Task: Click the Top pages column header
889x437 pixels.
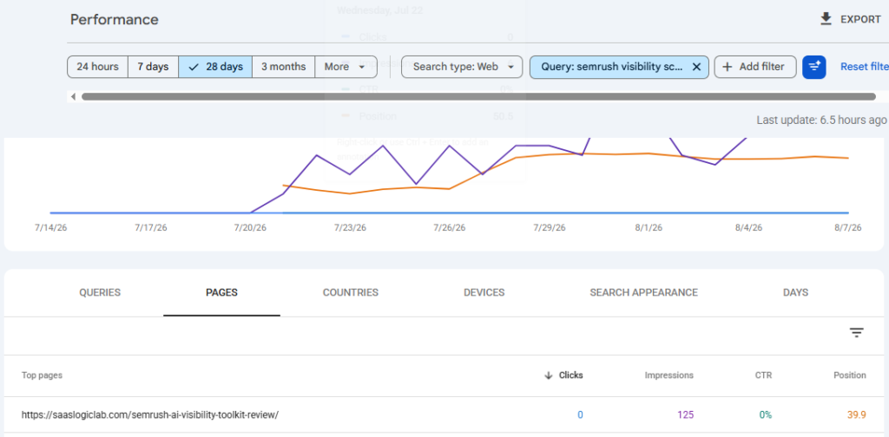Action: [x=42, y=375]
